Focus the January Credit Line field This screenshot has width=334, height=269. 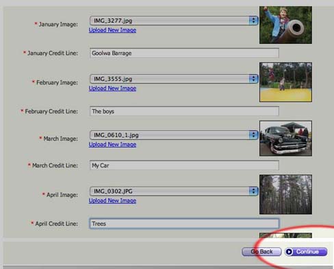[x=184, y=53]
